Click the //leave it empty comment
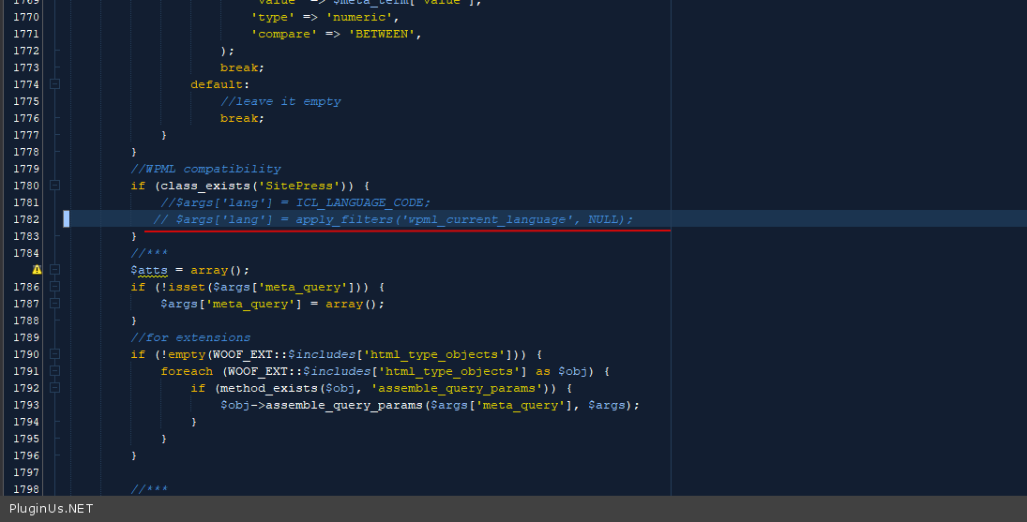The height and width of the screenshot is (522, 1027). click(280, 101)
